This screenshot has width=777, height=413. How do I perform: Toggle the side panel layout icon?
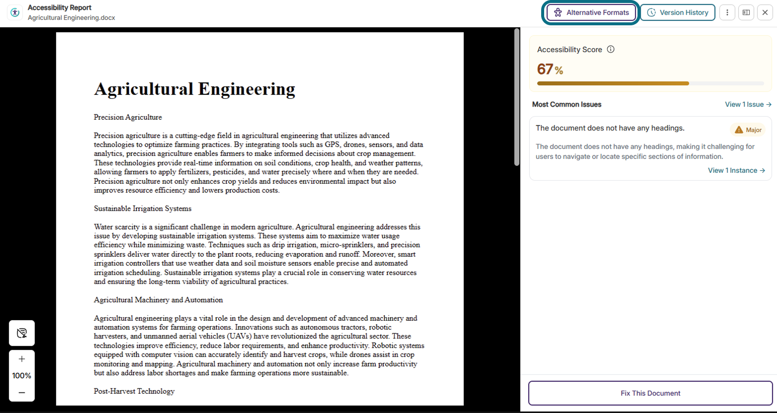click(x=746, y=12)
